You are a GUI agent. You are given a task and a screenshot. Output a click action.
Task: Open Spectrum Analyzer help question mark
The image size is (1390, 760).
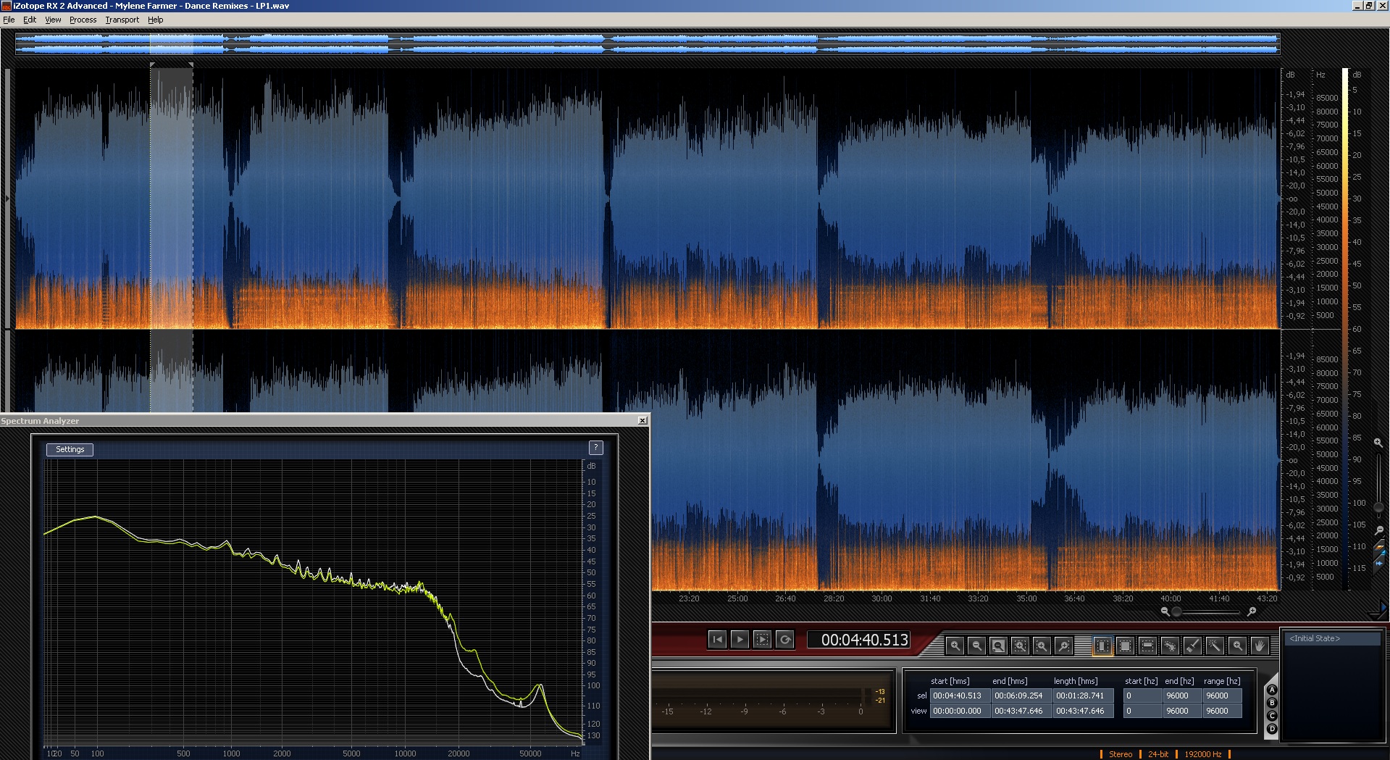[x=595, y=448]
